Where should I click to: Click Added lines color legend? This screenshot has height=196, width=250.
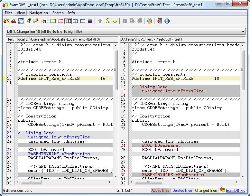[x=160, y=191]
